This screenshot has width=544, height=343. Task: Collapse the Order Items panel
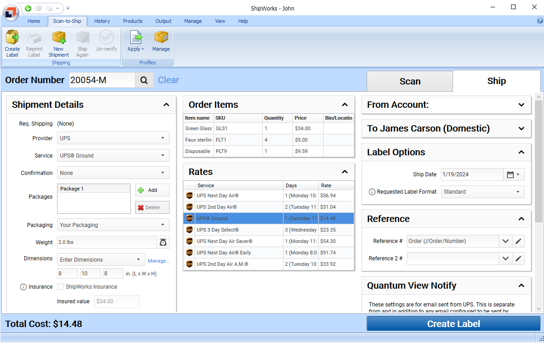pyautogui.click(x=345, y=105)
